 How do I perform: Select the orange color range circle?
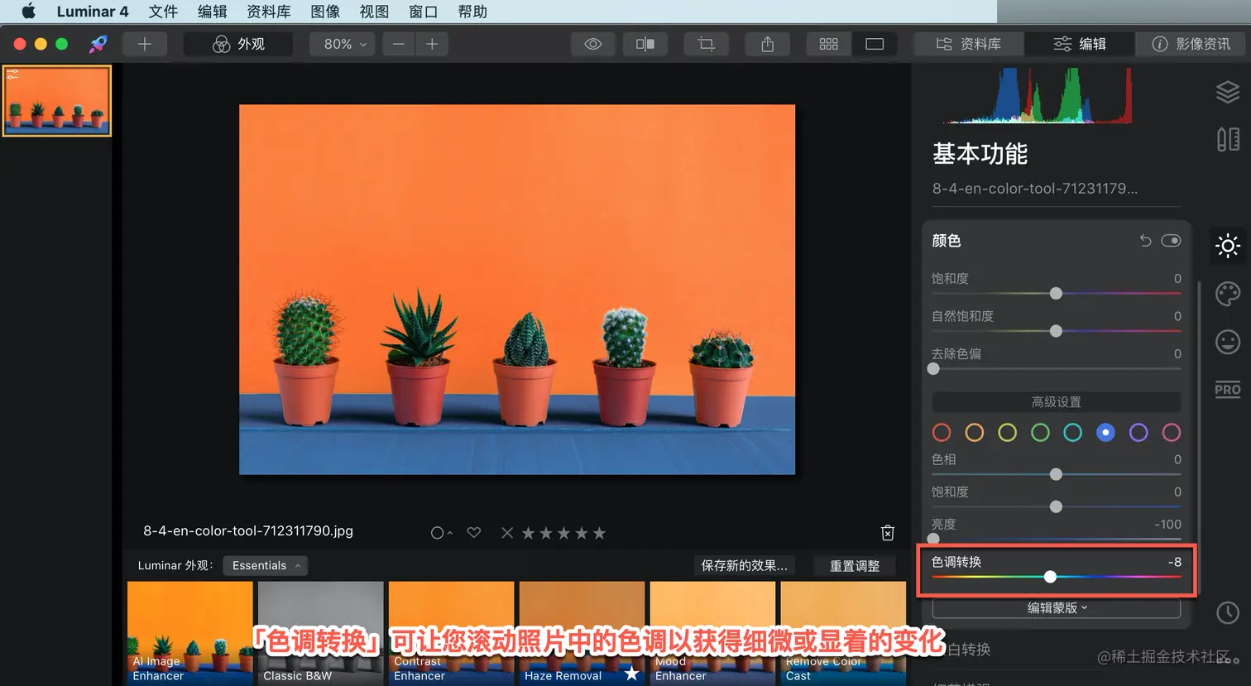tap(975, 432)
